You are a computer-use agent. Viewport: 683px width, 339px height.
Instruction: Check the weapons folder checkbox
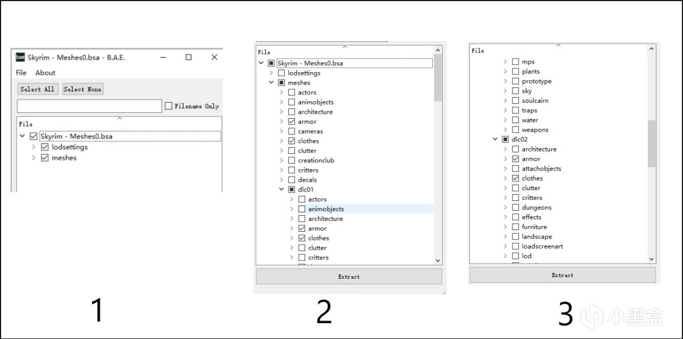[515, 129]
